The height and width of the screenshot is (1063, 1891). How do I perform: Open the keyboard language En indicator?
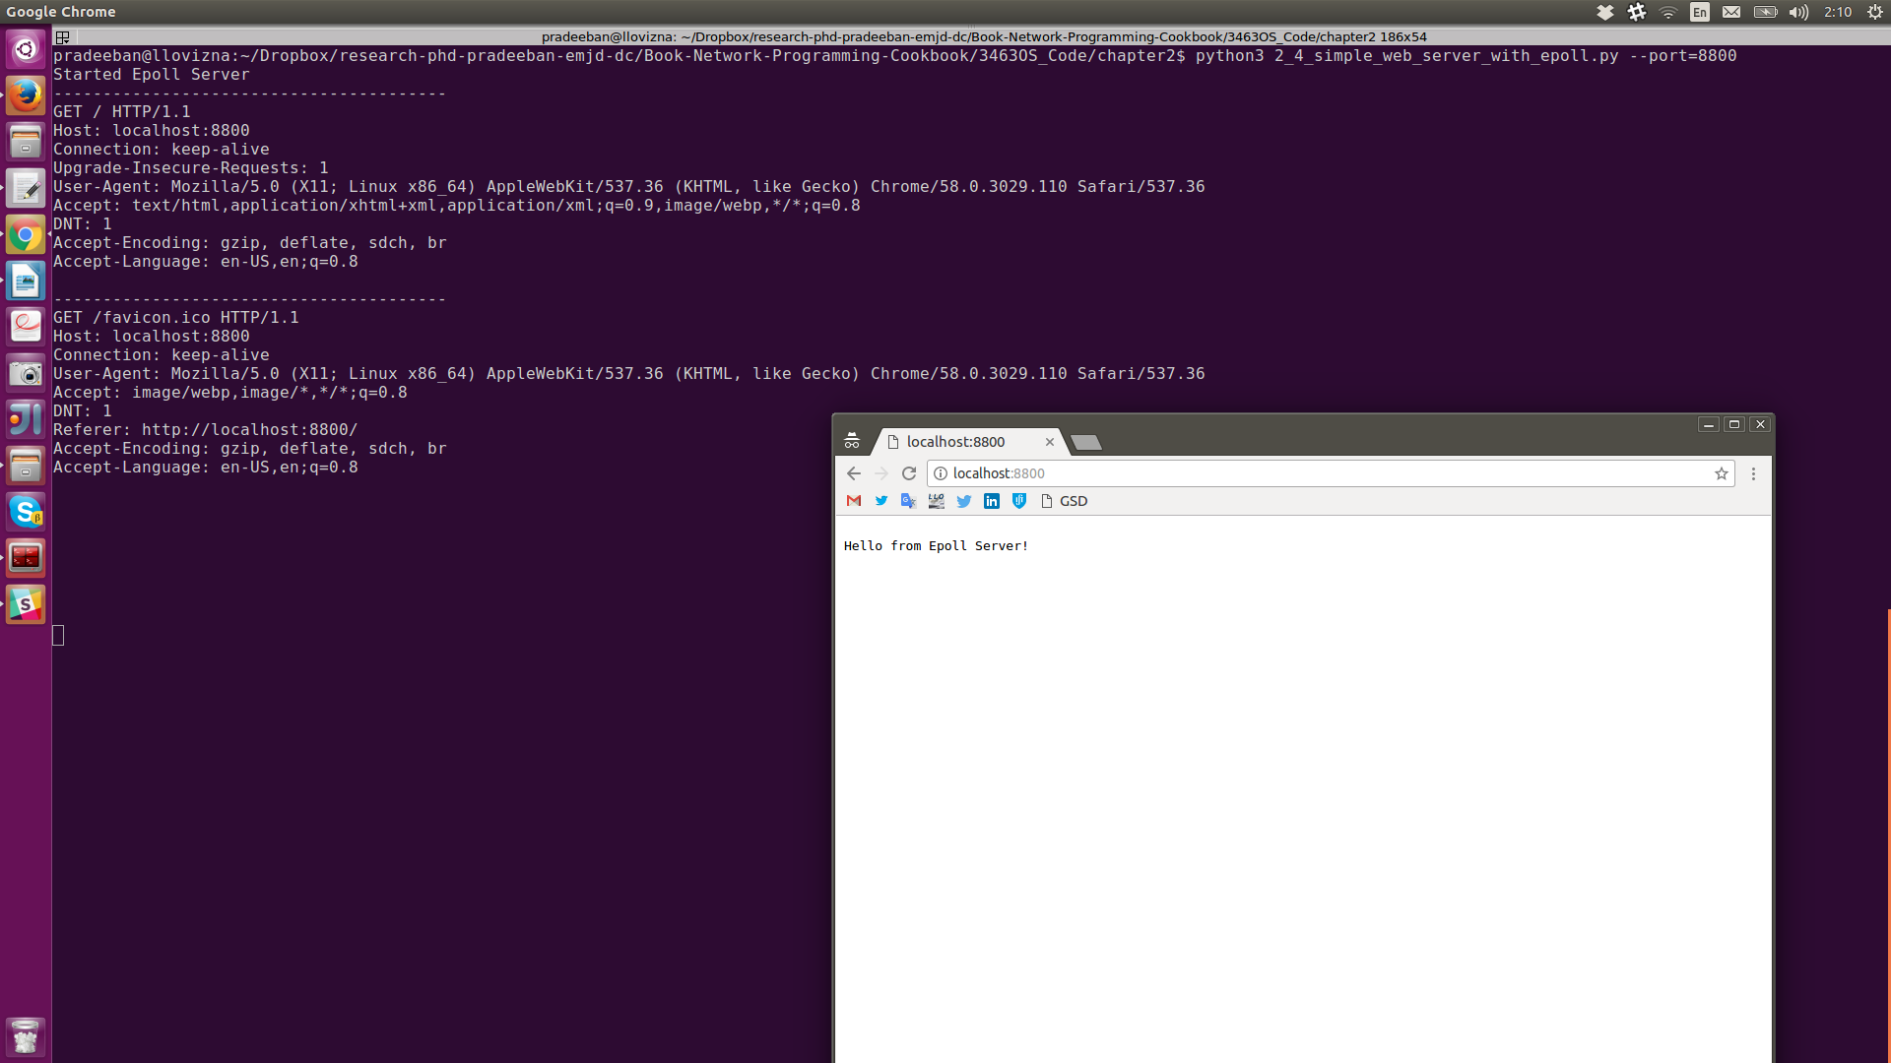(1700, 12)
